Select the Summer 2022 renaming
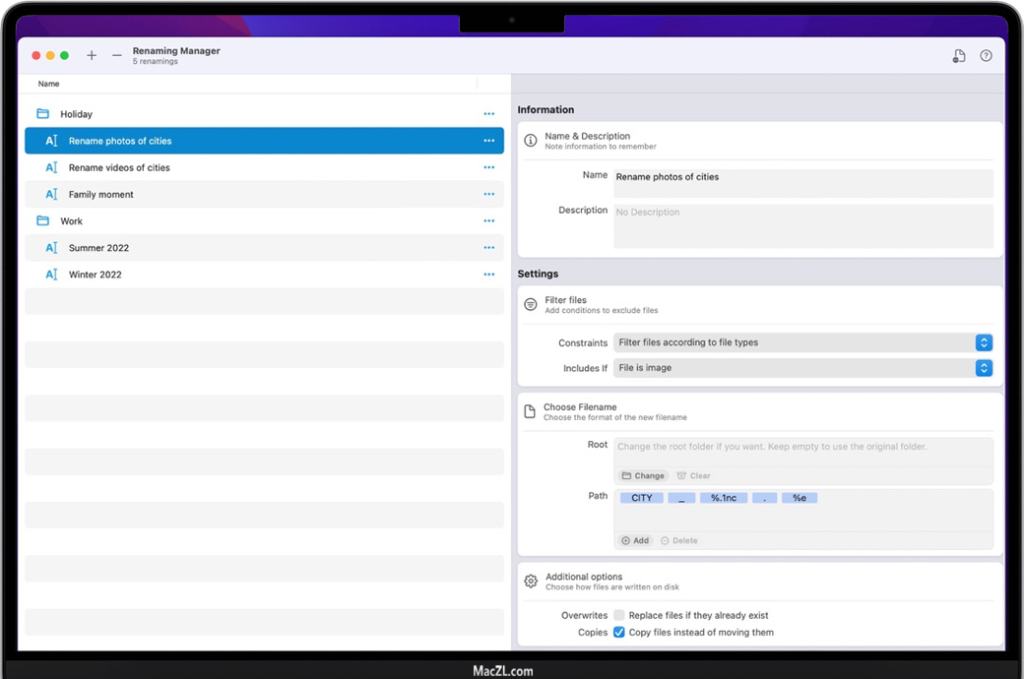Screen dimensions: 1024x679 point(98,248)
